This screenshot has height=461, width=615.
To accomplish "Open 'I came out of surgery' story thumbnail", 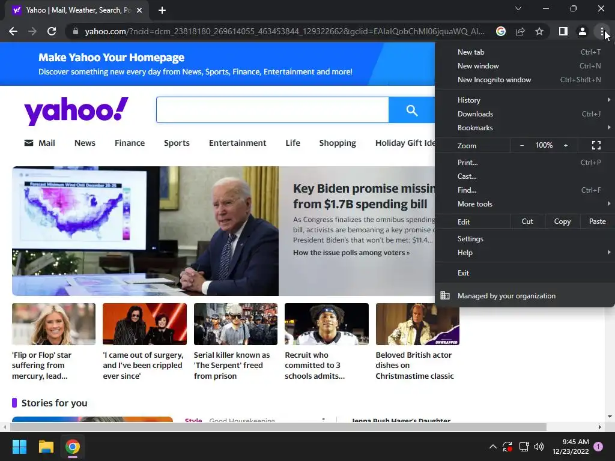I will point(145,324).
